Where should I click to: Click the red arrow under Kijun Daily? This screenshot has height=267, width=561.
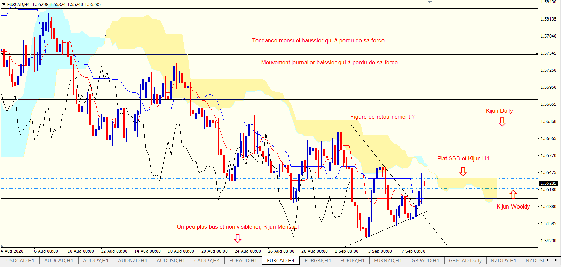pos(502,122)
